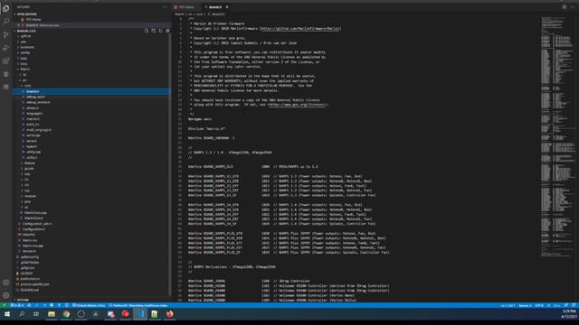The height and width of the screenshot is (325, 579).
Task: Switch to the PIO Home tab
Action: (187, 7)
